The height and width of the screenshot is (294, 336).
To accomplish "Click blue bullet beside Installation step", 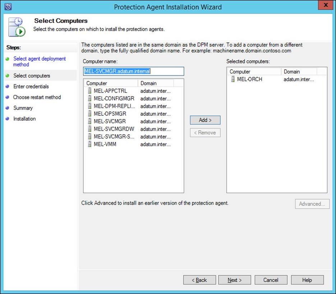I will [x=8, y=118].
